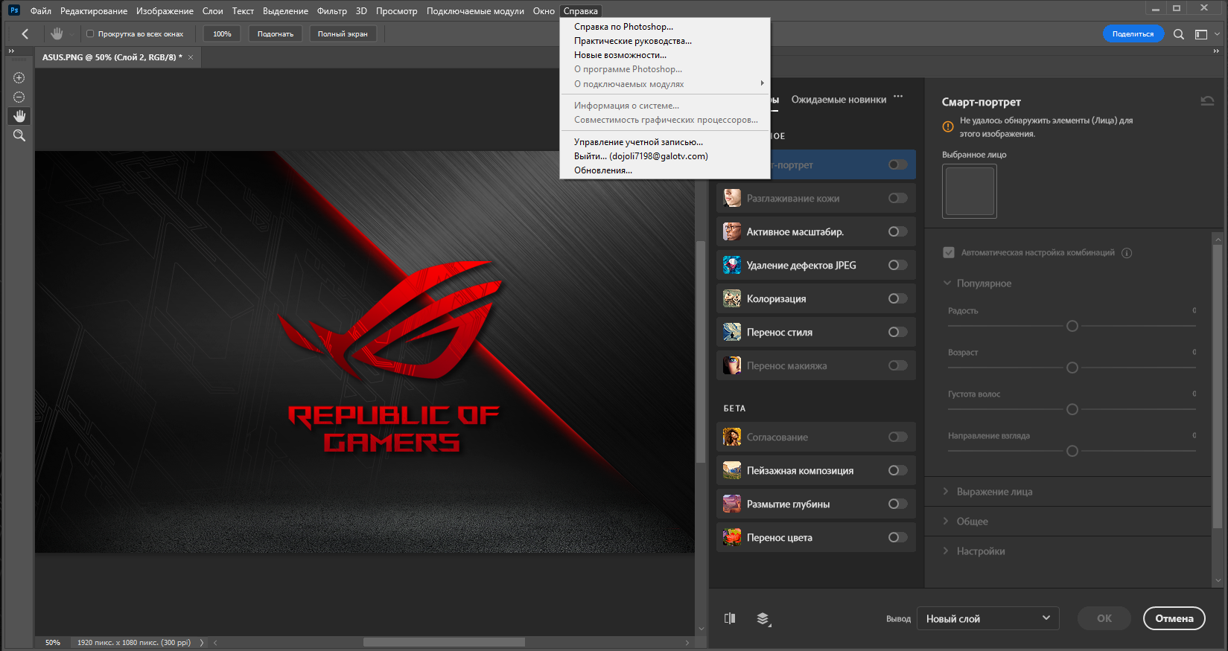Reset Smart Portrait settings with undo arrow
Screen dimensions: 1228x651
[x=1207, y=101]
